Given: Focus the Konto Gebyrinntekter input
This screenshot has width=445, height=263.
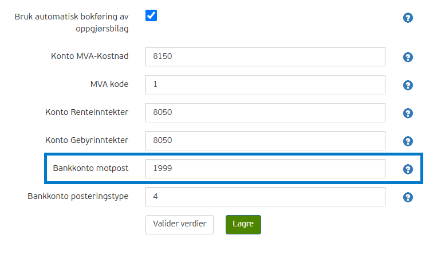Looking at the screenshot, I should click(265, 141).
